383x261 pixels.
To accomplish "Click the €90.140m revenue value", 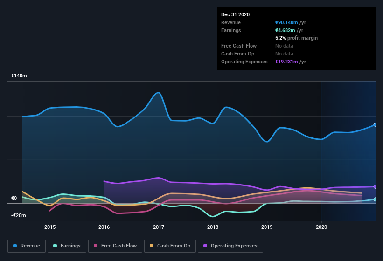I will tap(286, 22).
